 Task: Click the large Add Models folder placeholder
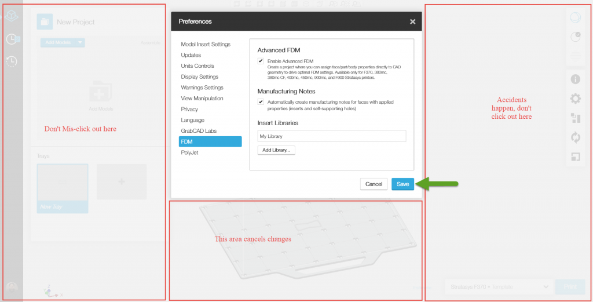(x=101, y=91)
